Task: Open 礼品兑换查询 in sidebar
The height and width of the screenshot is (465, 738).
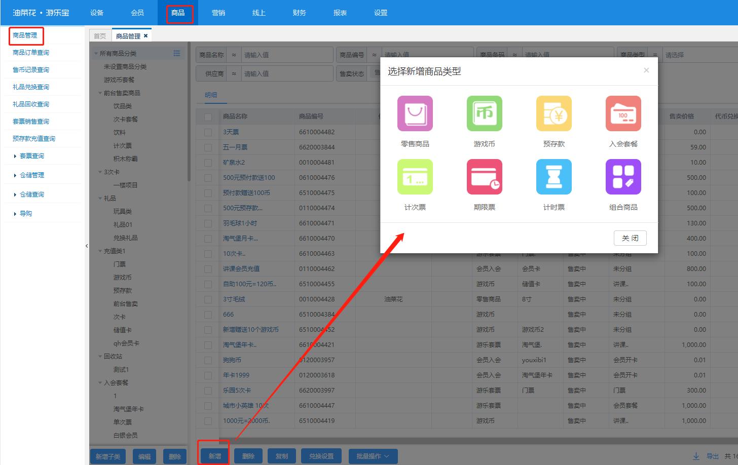Action: [31, 87]
